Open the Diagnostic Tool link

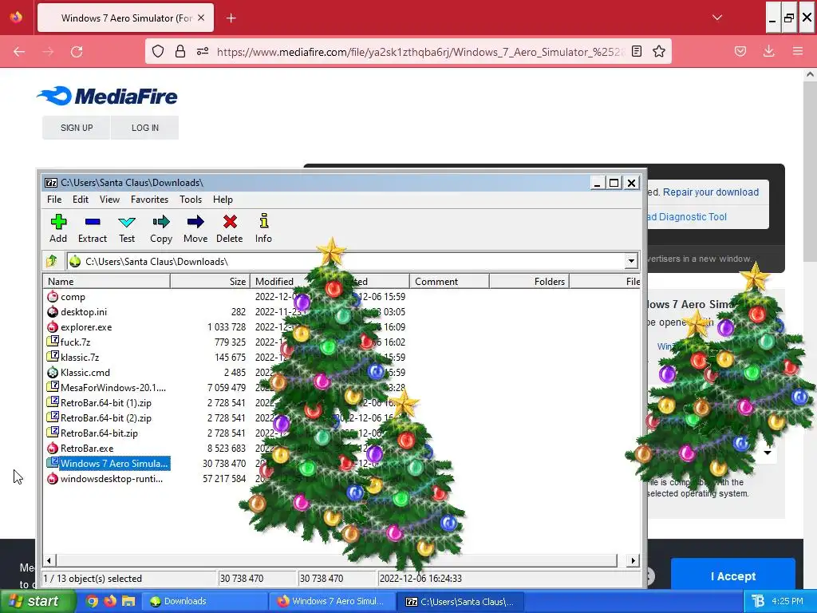(x=687, y=217)
